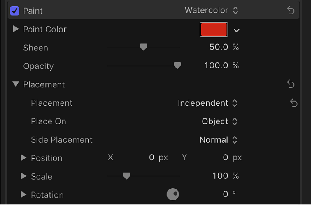Viewport: 312px width, 205px height.
Task: Click the Scale slider handle
Action: (127, 176)
